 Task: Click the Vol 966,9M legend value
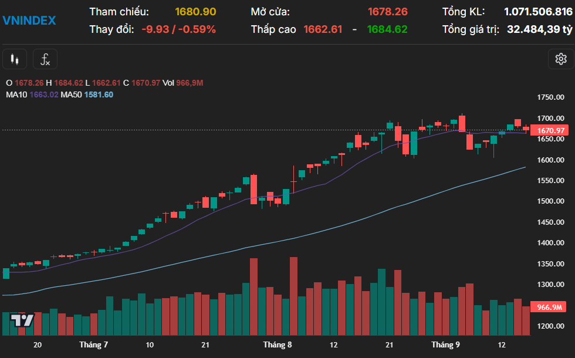pyautogui.click(x=183, y=83)
